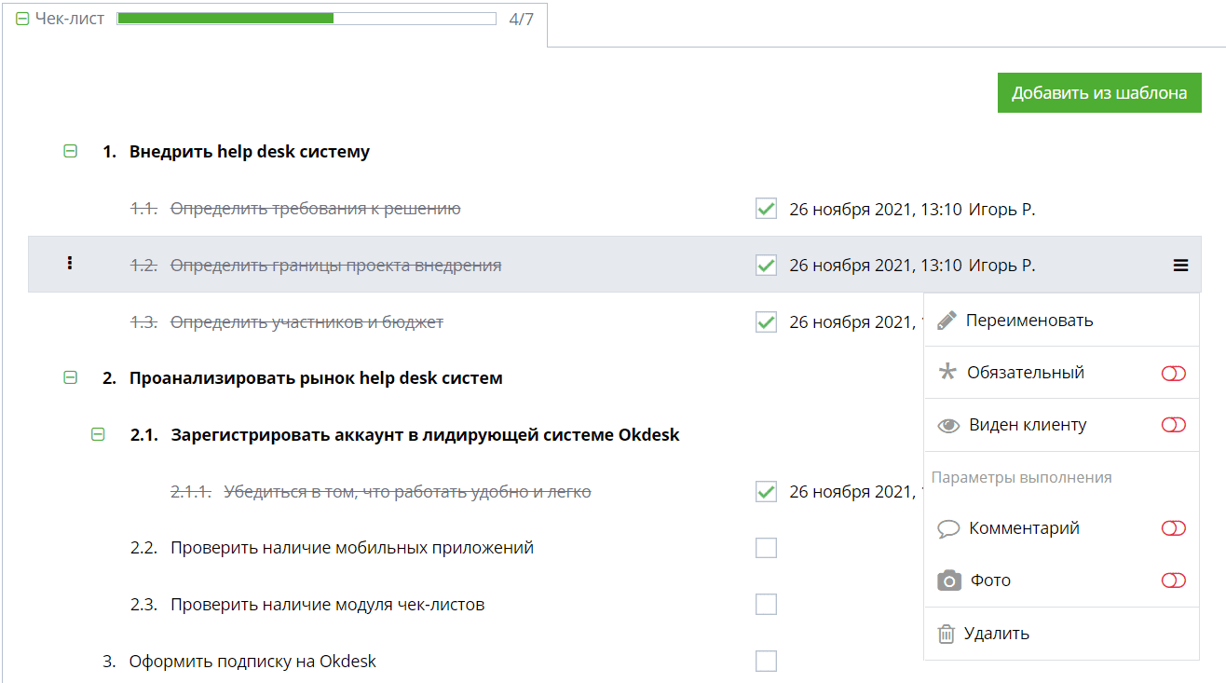Viewport: 1226px width, 683px height.
Task: Click the Добавить из шаблона button
Action: (x=1099, y=93)
